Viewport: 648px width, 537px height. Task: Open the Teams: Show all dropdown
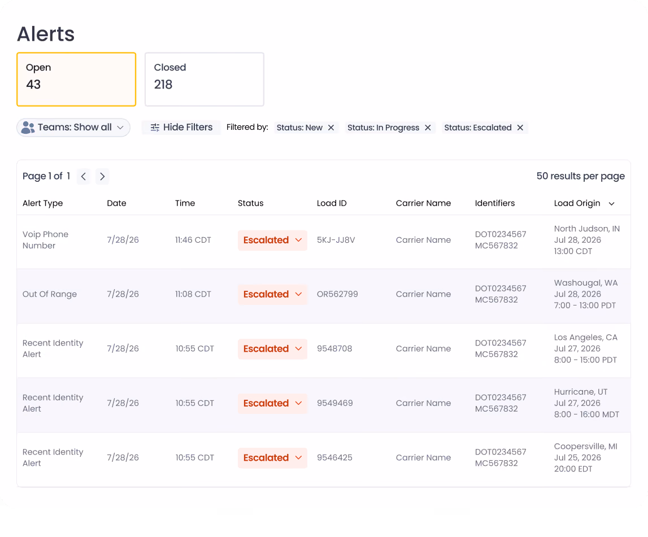point(73,127)
